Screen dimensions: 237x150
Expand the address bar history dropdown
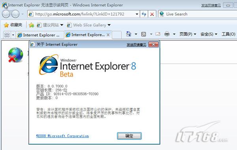tap(137, 14)
